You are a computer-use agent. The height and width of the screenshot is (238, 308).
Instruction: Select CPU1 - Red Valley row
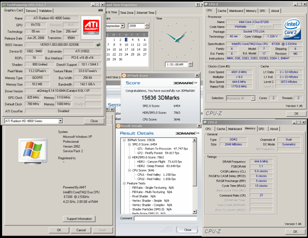156,175
